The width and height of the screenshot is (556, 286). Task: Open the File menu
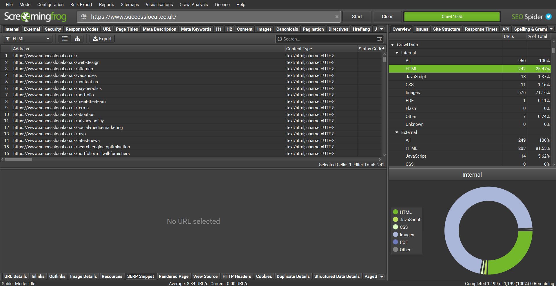pos(9,5)
